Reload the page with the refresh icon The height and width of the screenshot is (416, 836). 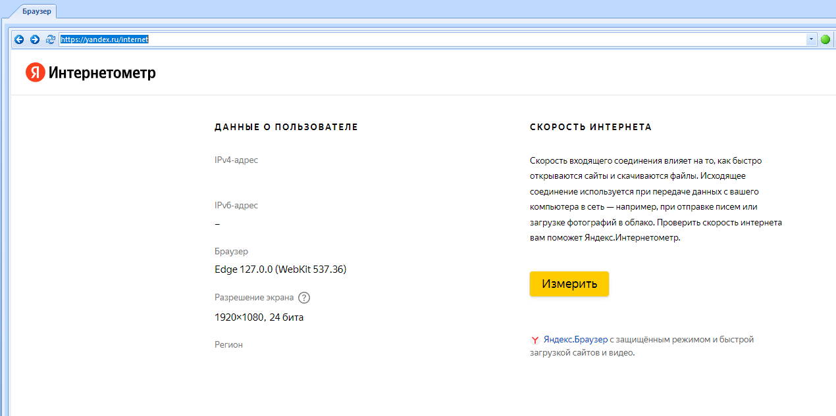click(x=51, y=39)
